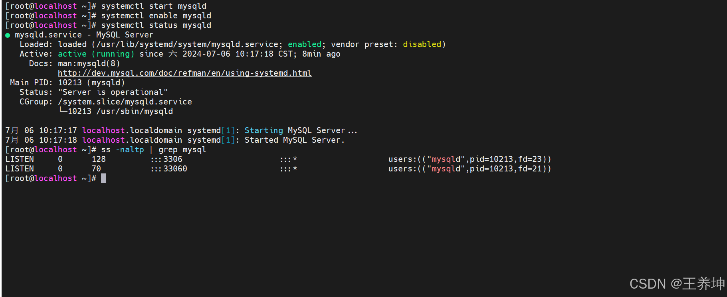Click the users entry ending with fd=23
Screen dimensions: 727x297
click(469, 159)
